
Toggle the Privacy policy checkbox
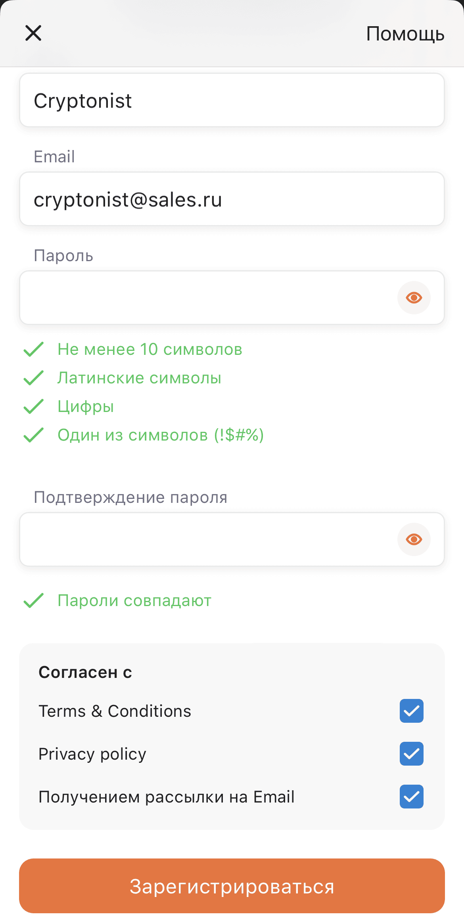click(x=412, y=754)
